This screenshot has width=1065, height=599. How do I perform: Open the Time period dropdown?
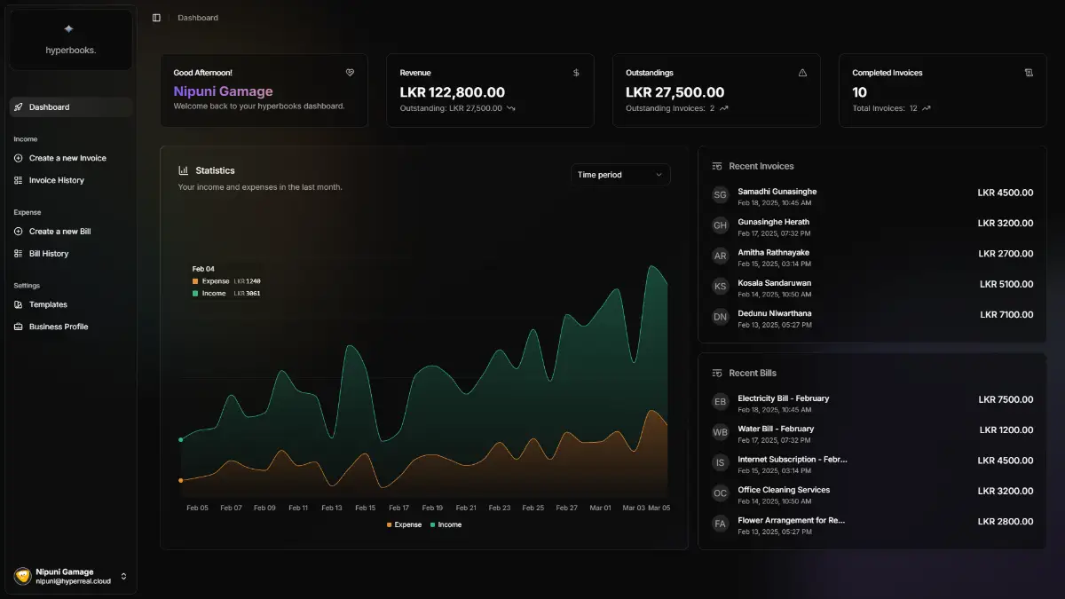tap(619, 175)
